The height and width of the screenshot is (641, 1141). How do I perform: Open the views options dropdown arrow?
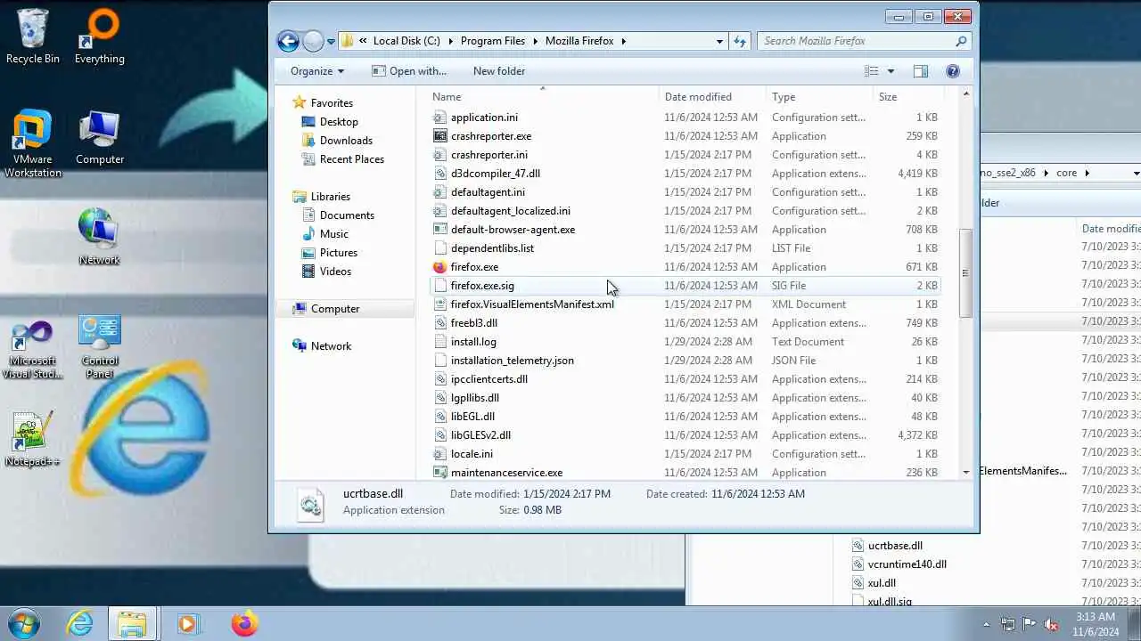[891, 71]
